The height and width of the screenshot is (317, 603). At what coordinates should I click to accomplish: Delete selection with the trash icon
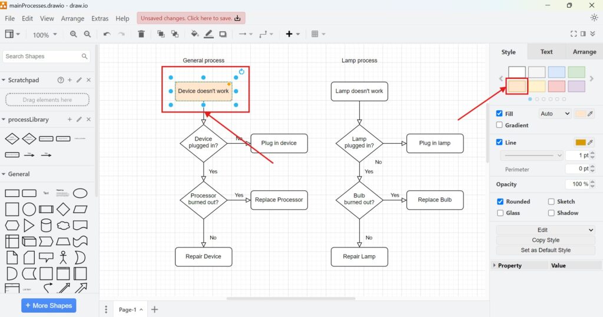[x=141, y=34]
